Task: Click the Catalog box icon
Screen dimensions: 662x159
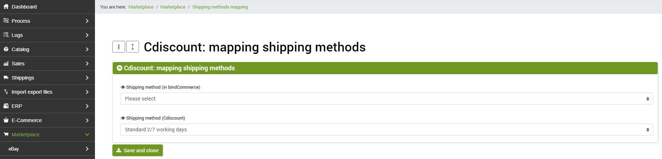Action: (6, 49)
